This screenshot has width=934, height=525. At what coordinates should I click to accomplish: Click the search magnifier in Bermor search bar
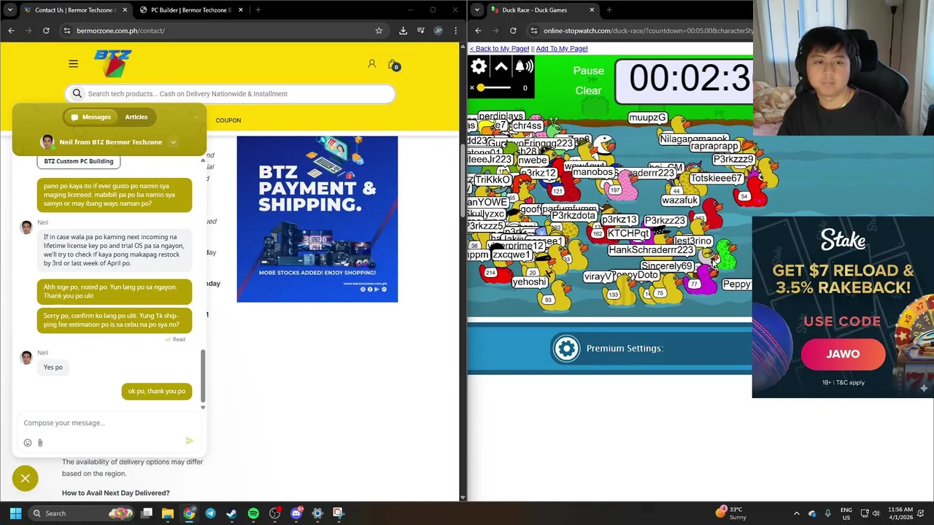click(x=77, y=93)
